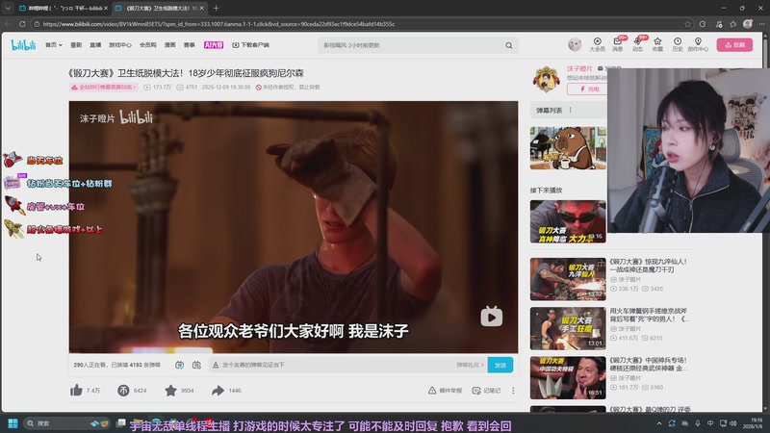Open 收藏 favorites star icon
The height and width of the screenshot is (433, 770).
pos(657,44)
